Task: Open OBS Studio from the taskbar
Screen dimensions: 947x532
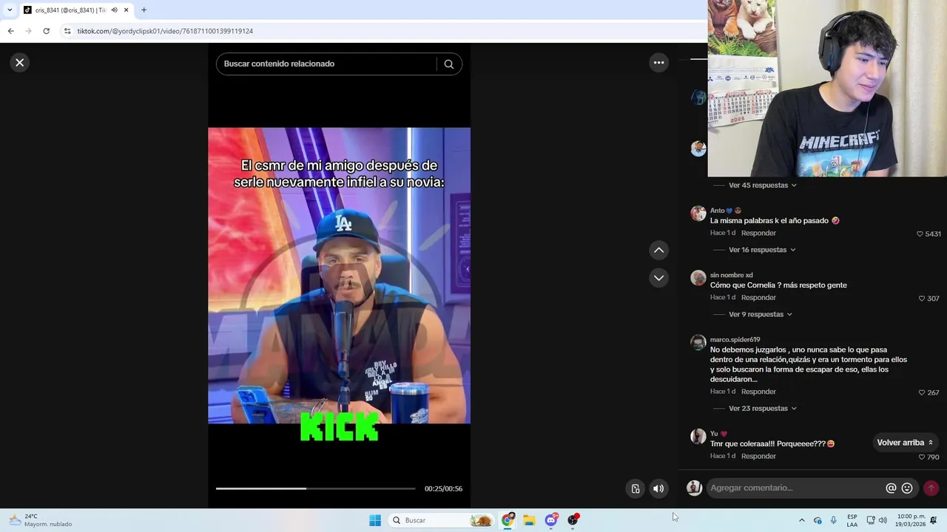Action: point(573,520)
